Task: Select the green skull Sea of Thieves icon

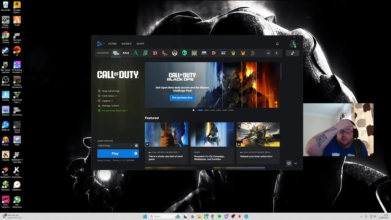Action: (x=184, y=53)
